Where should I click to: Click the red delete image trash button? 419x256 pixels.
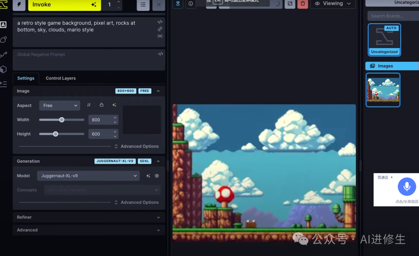(303, 4)
